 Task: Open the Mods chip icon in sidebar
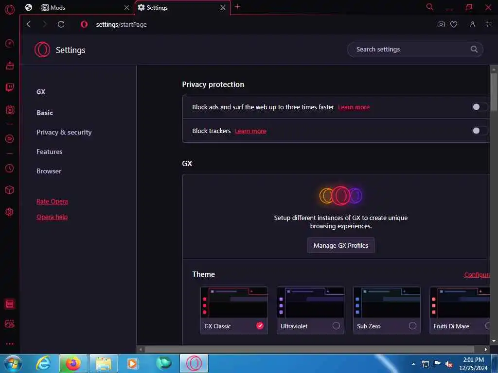[x=10, y=110]
